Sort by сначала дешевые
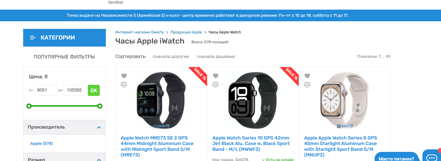The height and width of the screenshot is (161, 441). point(216,56)
